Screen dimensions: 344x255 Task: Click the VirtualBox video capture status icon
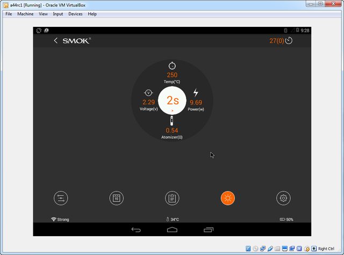coord(292,249)
